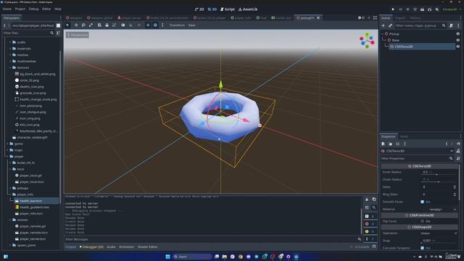This screenshot has width=464, height=261.
Task: Toggle Smooth Faces checkbox
Action: [x=422, y=202]
